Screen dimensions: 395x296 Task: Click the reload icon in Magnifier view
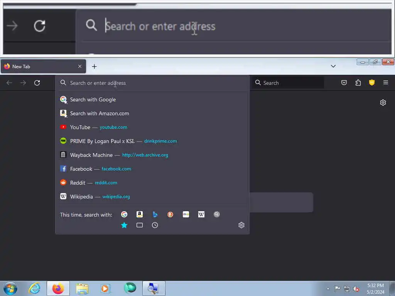(40, 26)
